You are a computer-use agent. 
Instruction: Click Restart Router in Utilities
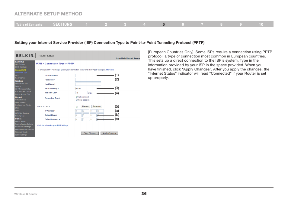click(x=21, y=122)
